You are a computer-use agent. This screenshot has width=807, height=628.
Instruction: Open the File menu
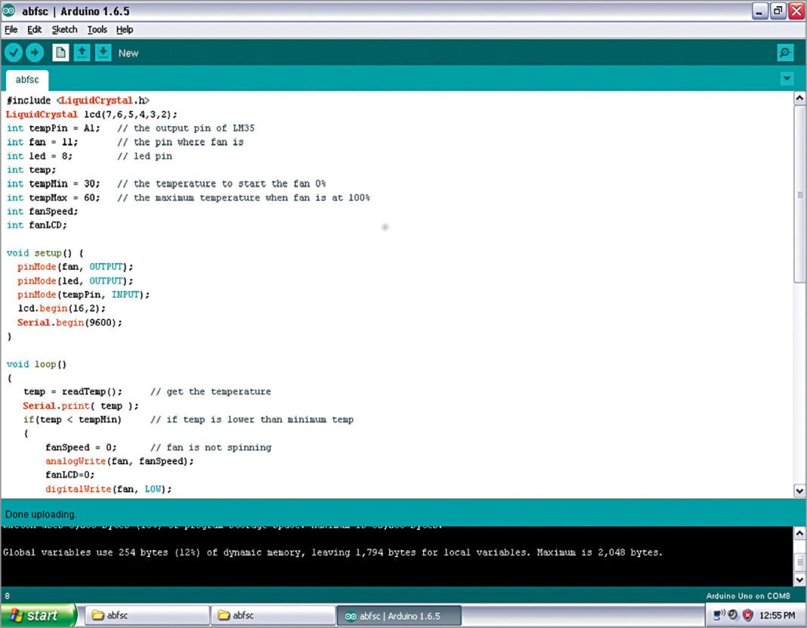(x=11, y=29)
